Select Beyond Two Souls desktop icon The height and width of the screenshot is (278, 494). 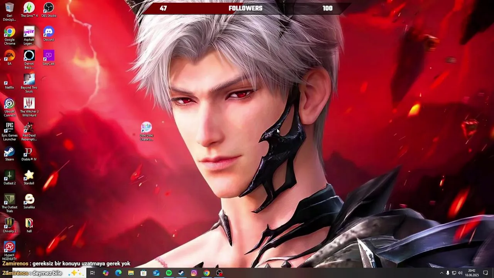pos(29,84)
